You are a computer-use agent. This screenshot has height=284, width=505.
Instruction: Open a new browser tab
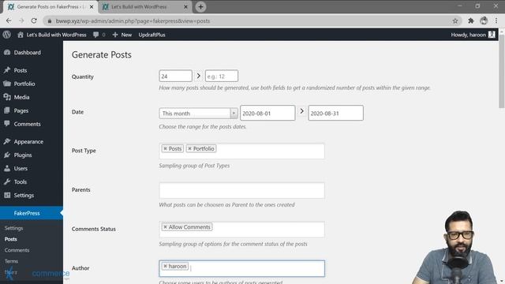pos(200,7)
